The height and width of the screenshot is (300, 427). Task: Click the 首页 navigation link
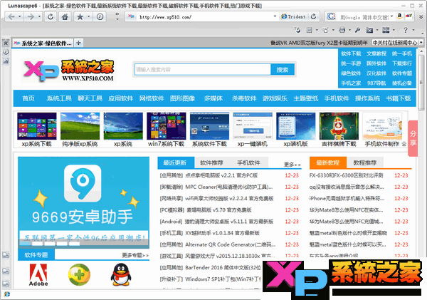tap(28, 98)
